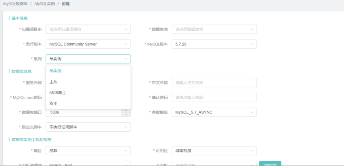Viewport: 344px width, 166px height.
Task: Click the 中文名称 input field
Action: click(x=214, y=83)
